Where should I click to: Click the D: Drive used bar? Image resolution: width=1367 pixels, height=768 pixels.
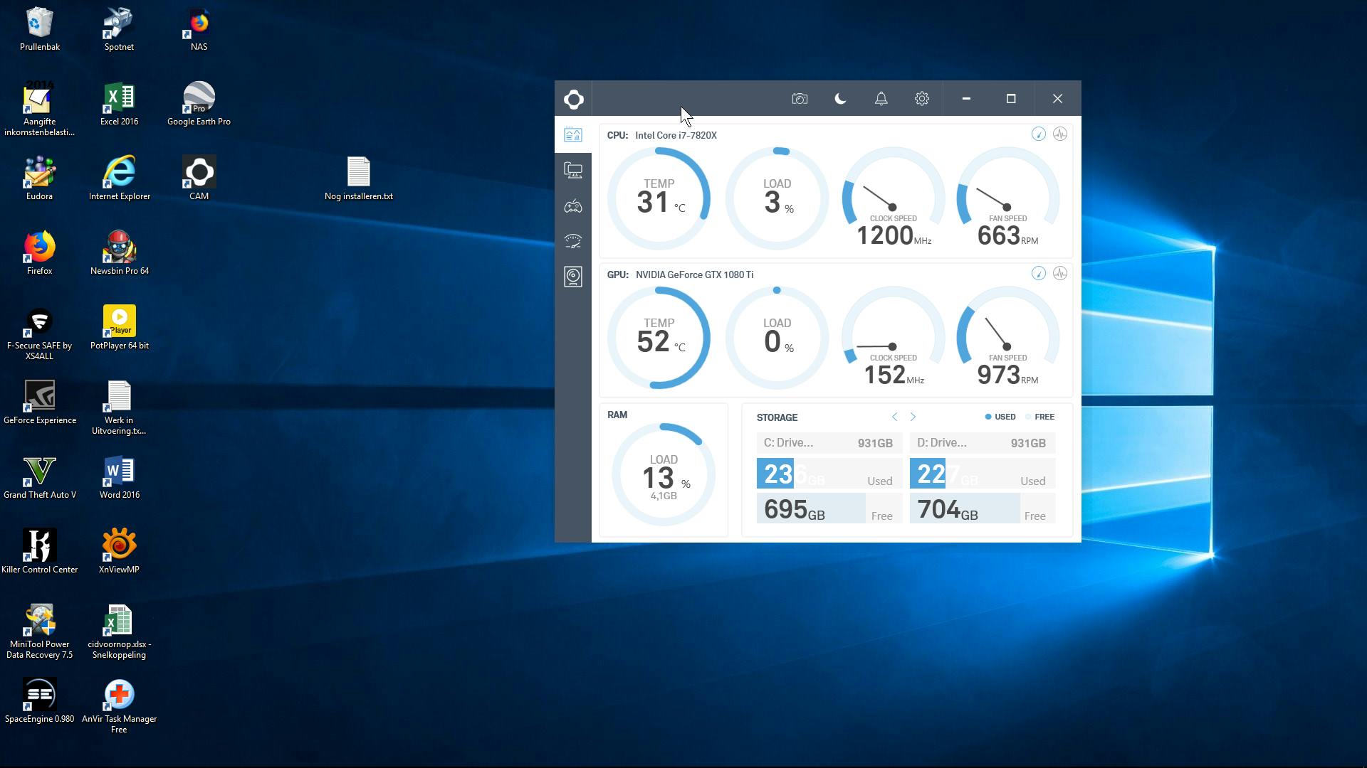(982, 474)
